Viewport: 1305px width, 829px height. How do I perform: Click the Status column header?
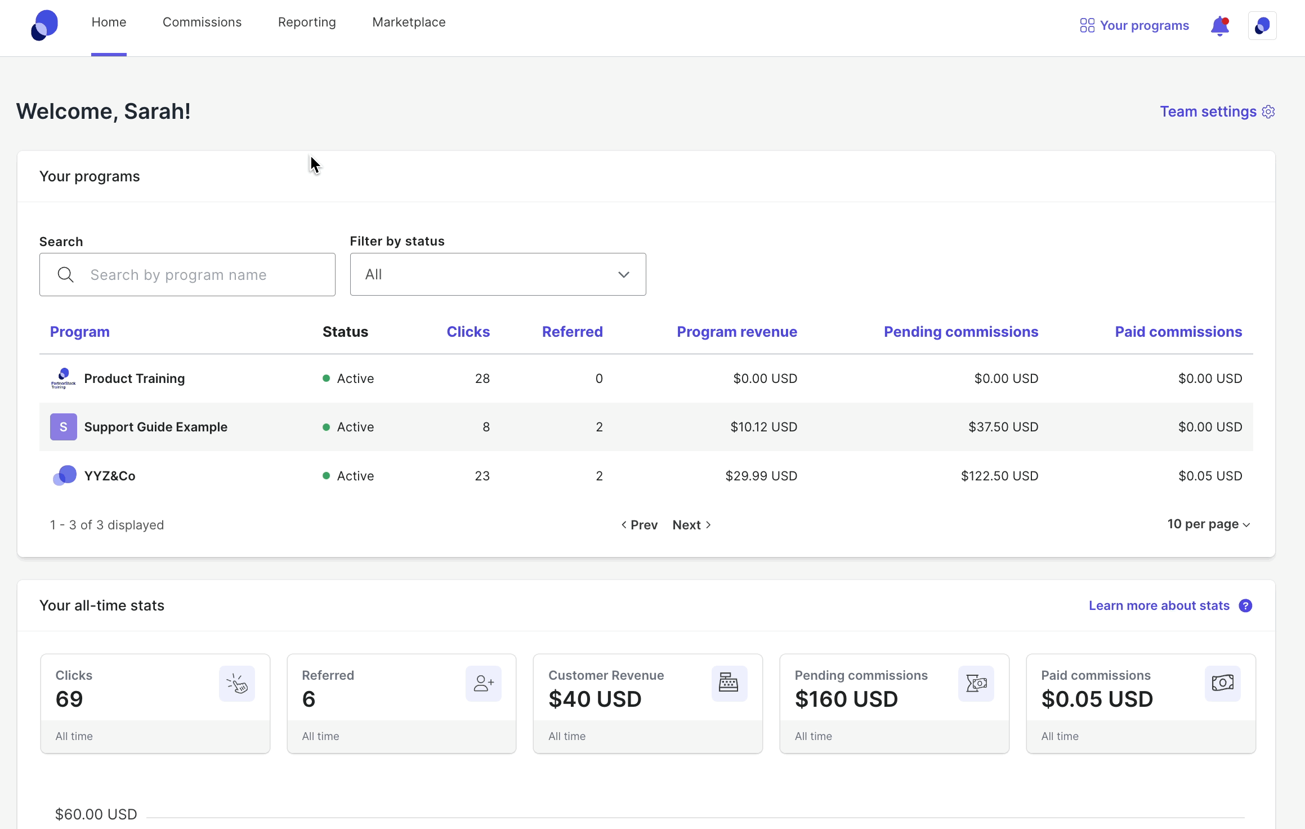(x=345, y=332)
